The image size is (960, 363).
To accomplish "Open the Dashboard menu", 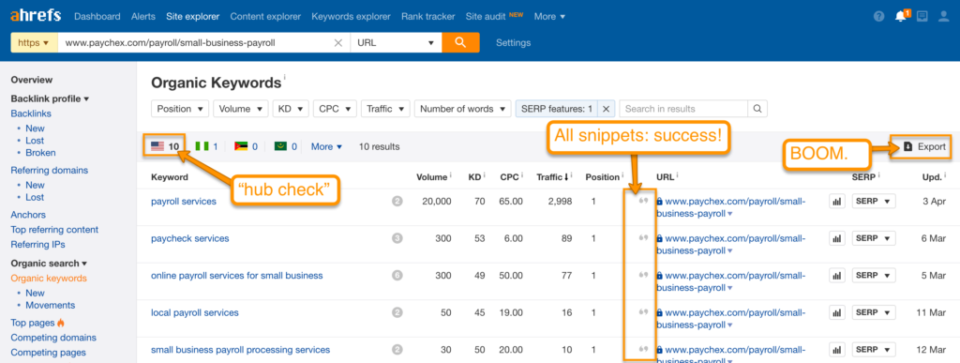I will [97, 17].
